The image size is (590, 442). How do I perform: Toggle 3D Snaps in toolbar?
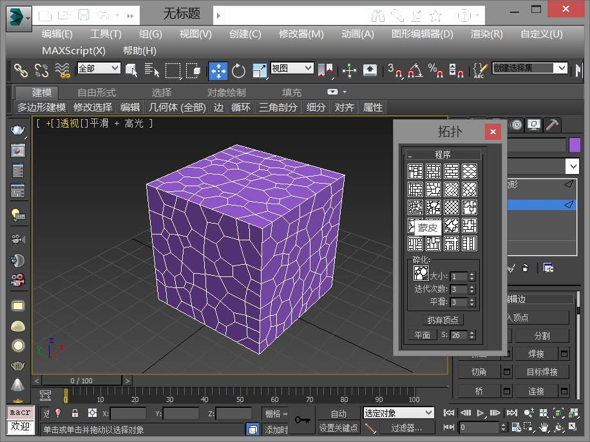394,70
